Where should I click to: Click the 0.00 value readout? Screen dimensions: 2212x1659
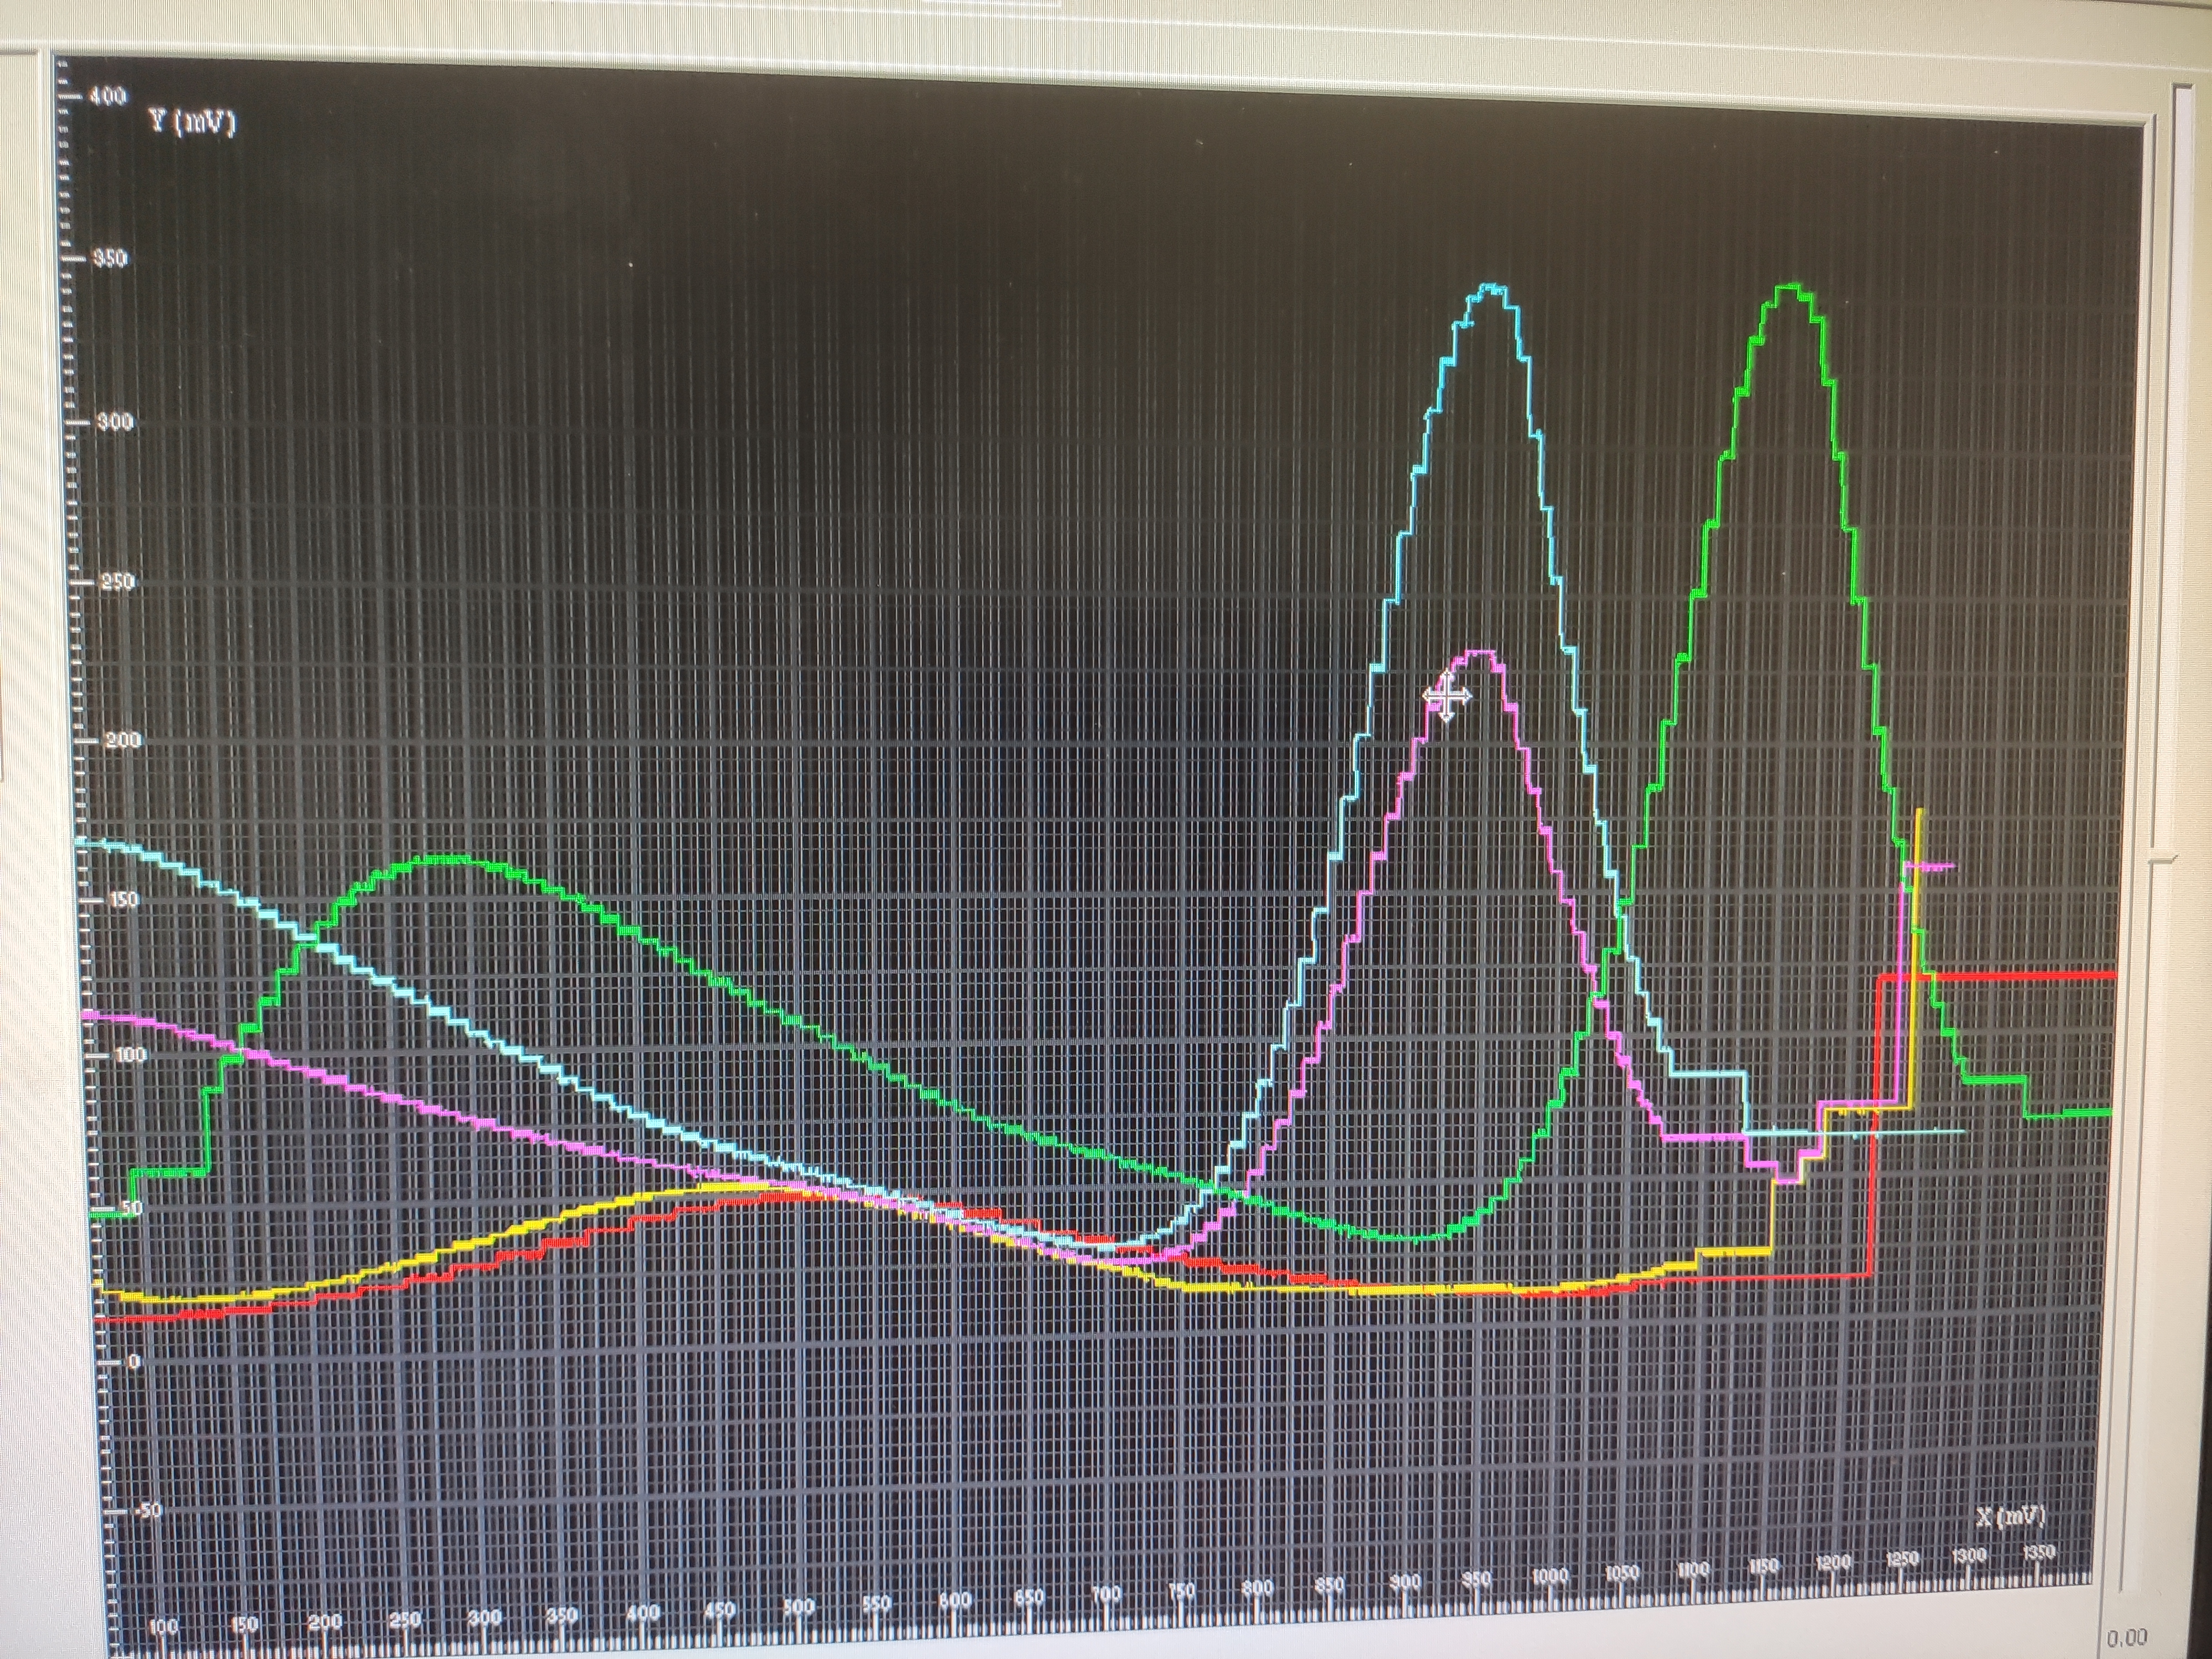point(2127,1638)
